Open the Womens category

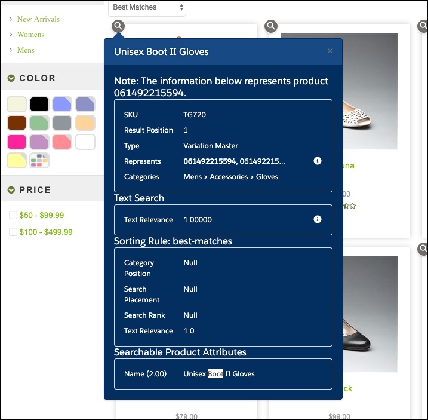(30, 35)
